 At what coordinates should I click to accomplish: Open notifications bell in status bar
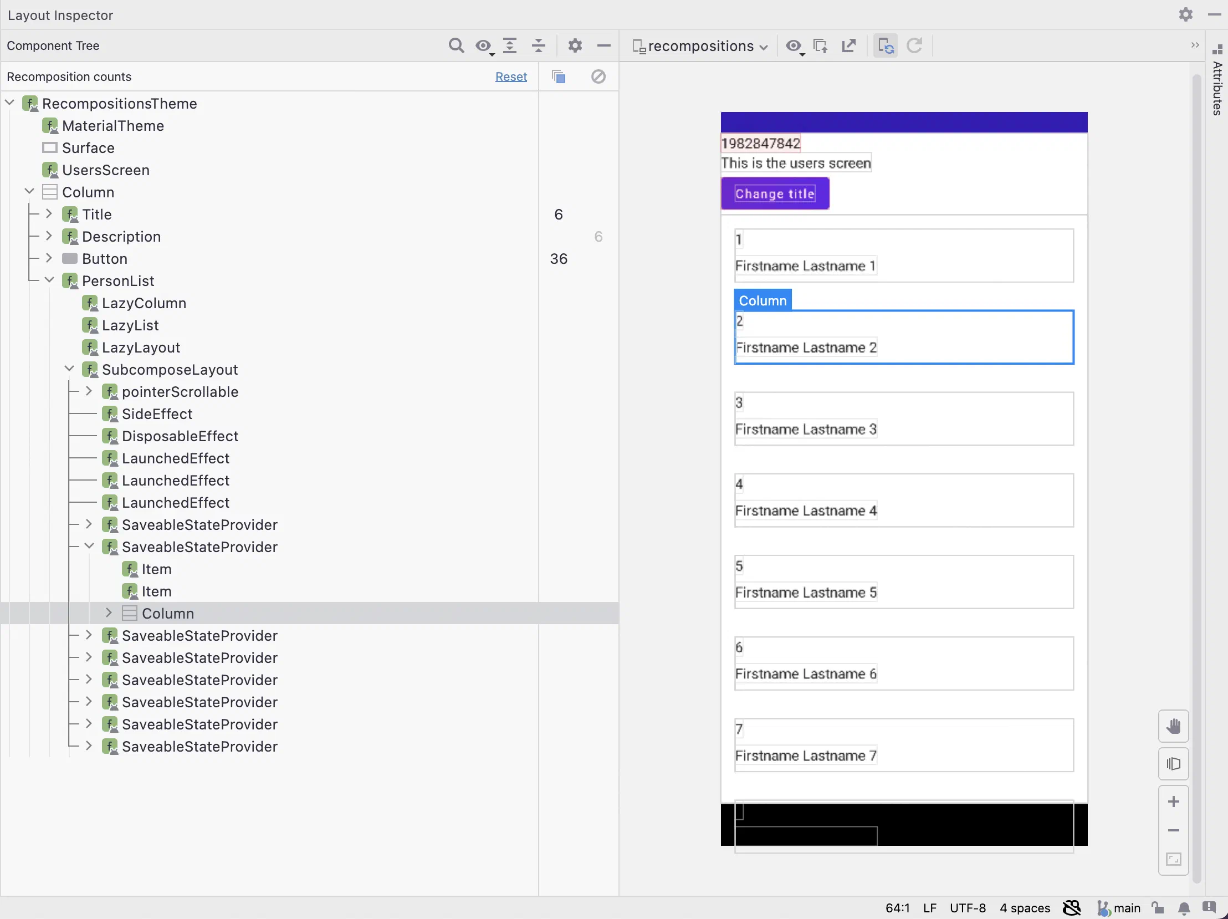point(1184,908)
